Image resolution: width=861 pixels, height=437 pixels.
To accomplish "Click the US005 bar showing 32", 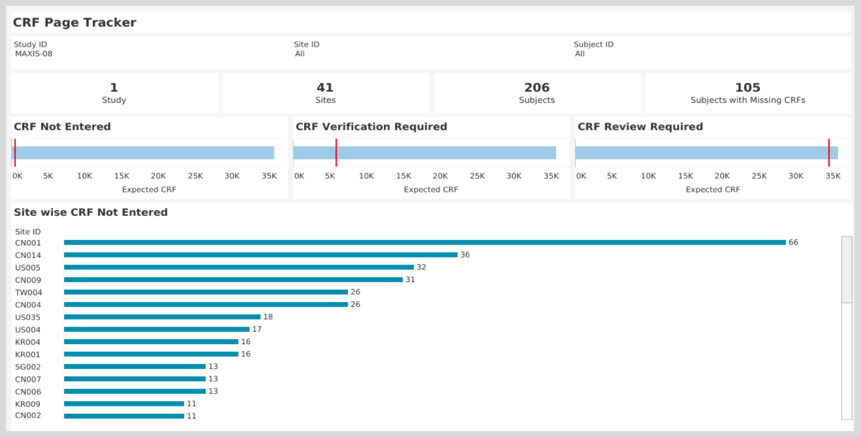I will 239,267.
